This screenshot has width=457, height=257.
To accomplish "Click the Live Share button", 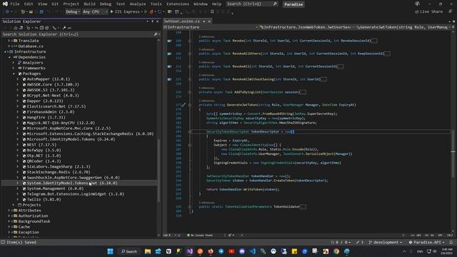I will pyautogui.click(x=428, y=11).
